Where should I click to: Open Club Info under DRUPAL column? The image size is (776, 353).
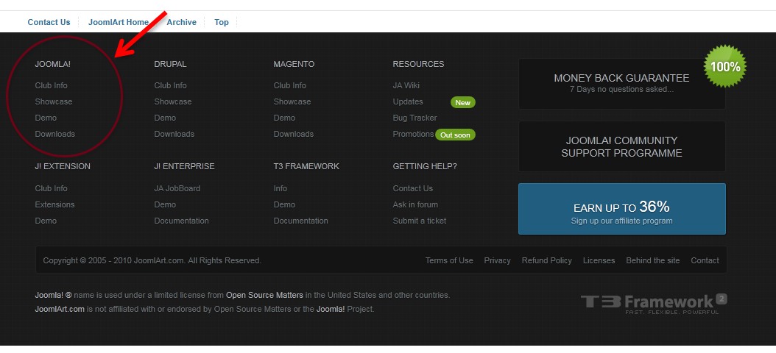(170, 85)
